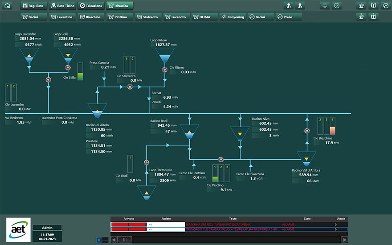Click the alarm list scrollbar thumb
The height and width of the screenshot is (245, 392).
(125, 240)
